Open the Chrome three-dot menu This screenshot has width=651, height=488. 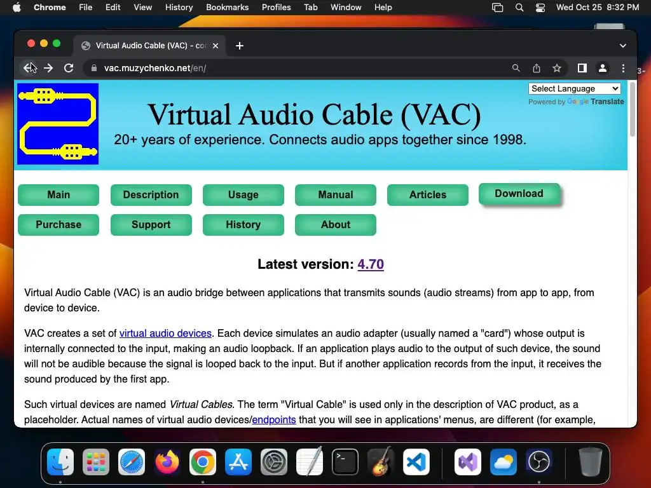coord(623,68)
